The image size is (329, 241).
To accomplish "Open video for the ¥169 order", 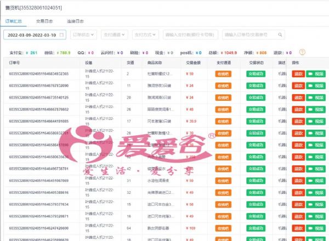I will click(x=315, y=227).
